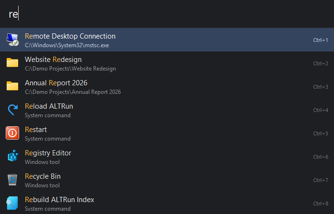Click the Rebuild ALTRun Index magnifier icon
Screen dimensions: 334x214
tap(12, 203)
